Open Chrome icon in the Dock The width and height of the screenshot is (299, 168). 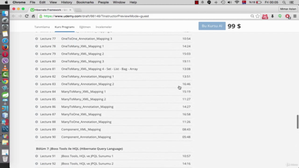[5, 81]
